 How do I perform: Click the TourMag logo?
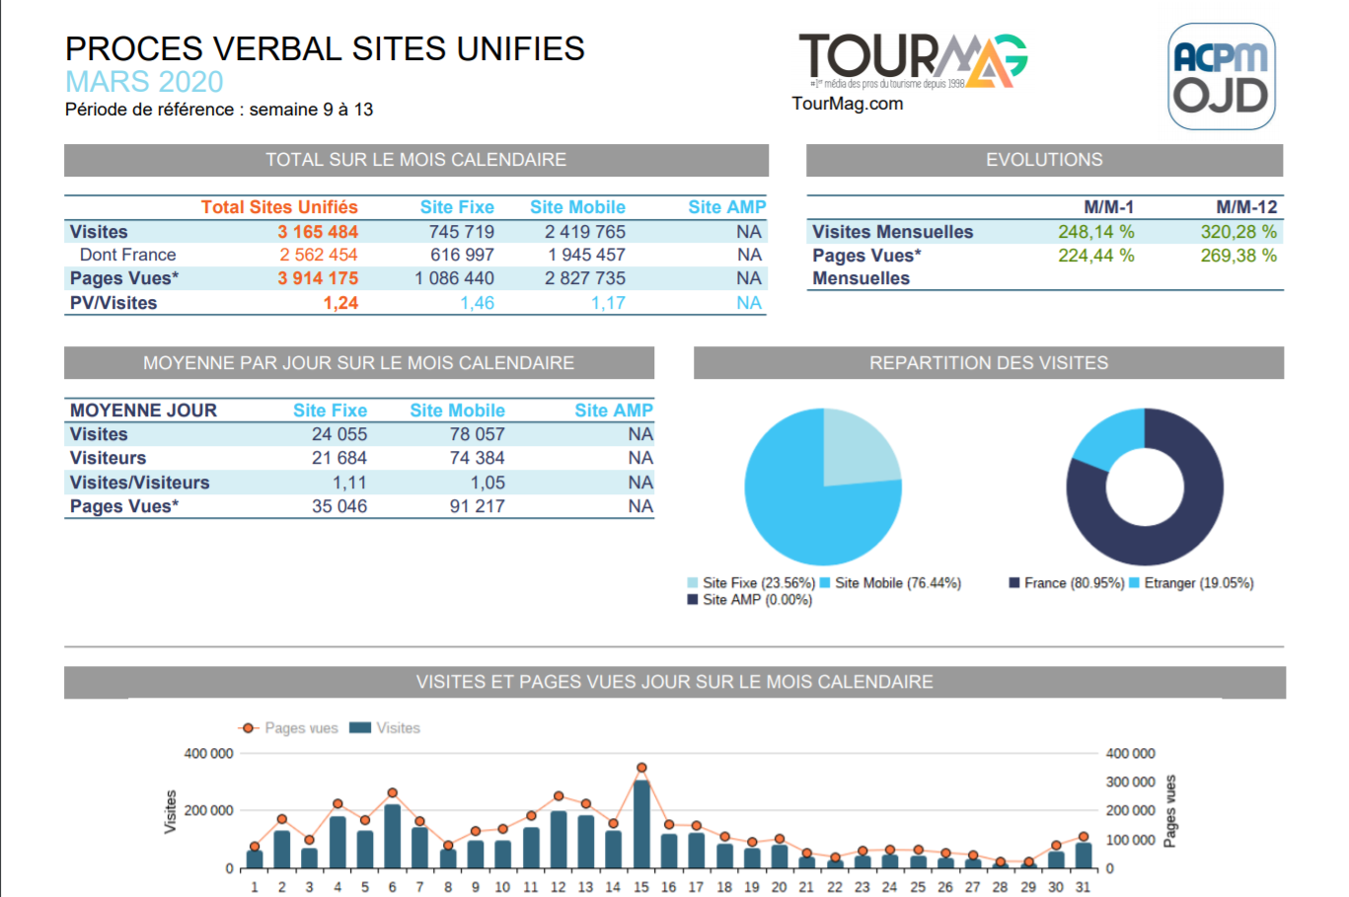point(912,60)
